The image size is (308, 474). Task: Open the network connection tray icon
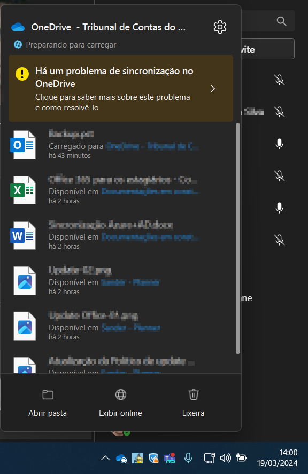coord(209,459)
